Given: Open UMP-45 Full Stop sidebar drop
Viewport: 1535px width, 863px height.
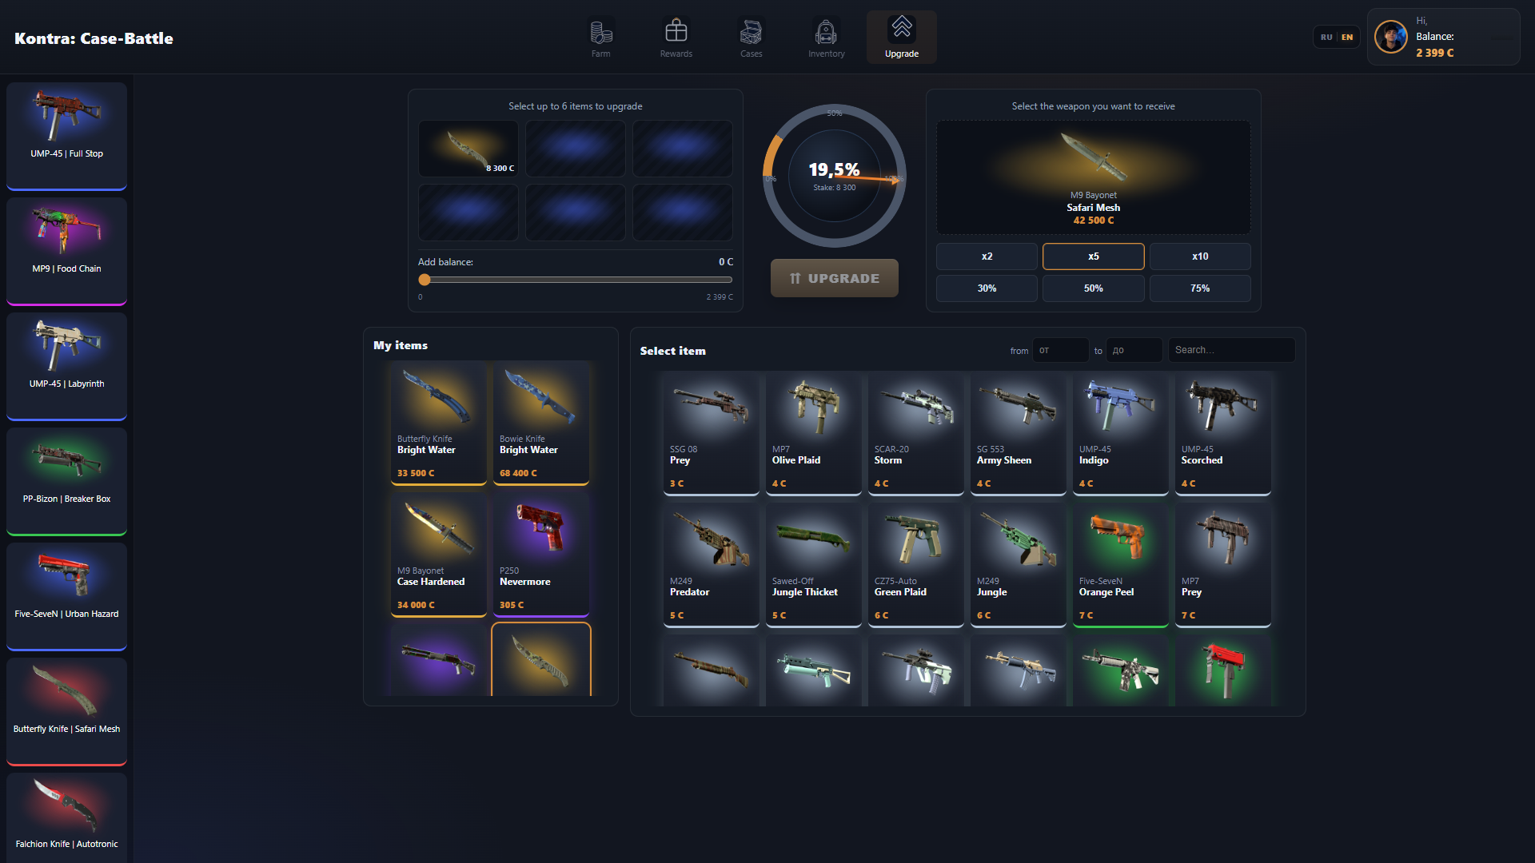Looking at the screenshot, I should [67, 137].
